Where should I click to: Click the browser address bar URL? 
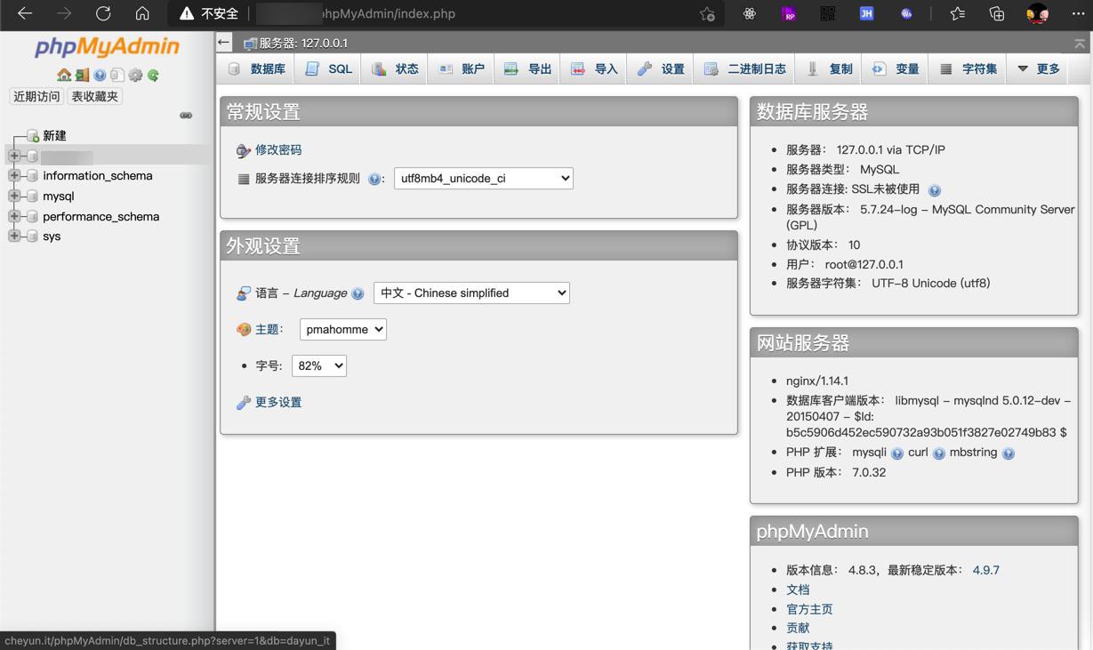388,13
